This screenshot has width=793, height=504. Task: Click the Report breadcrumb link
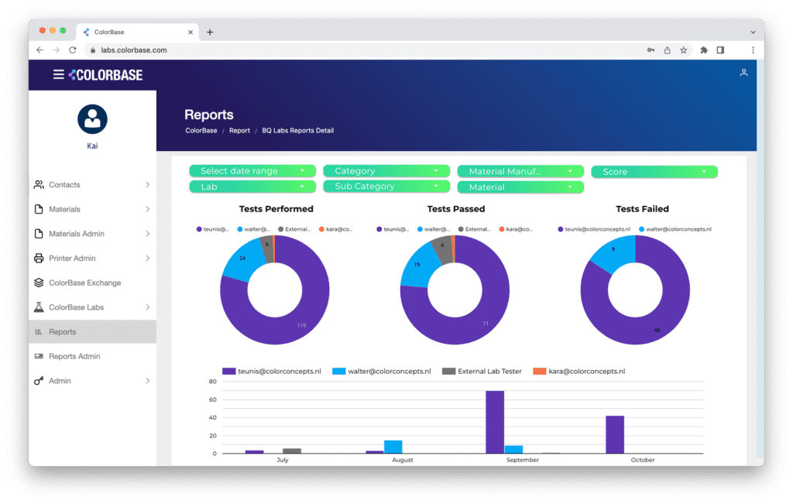tap(239, 130)
